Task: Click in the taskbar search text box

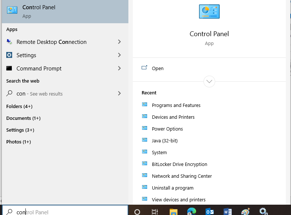Action: (x=66, y=212)
